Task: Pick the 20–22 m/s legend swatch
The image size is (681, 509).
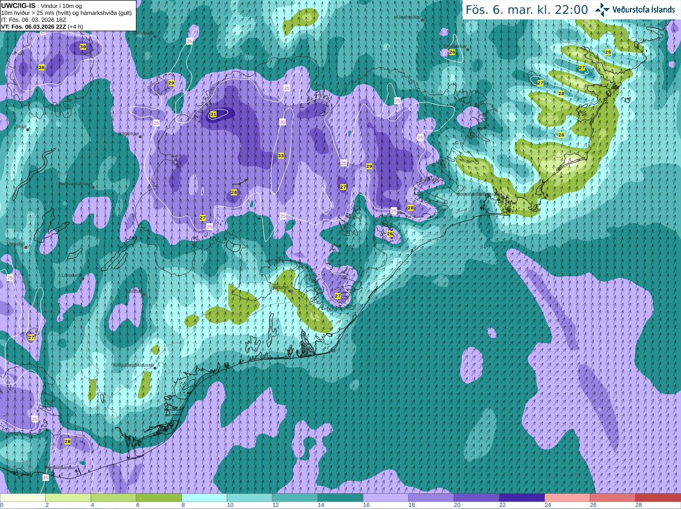Action: click(x=477, y=498)
